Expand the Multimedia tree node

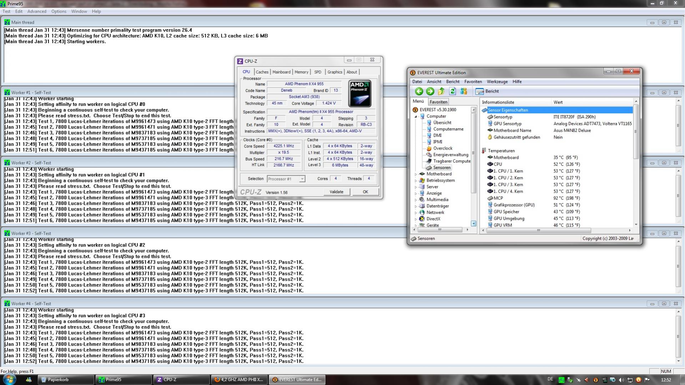pos(416,200)
